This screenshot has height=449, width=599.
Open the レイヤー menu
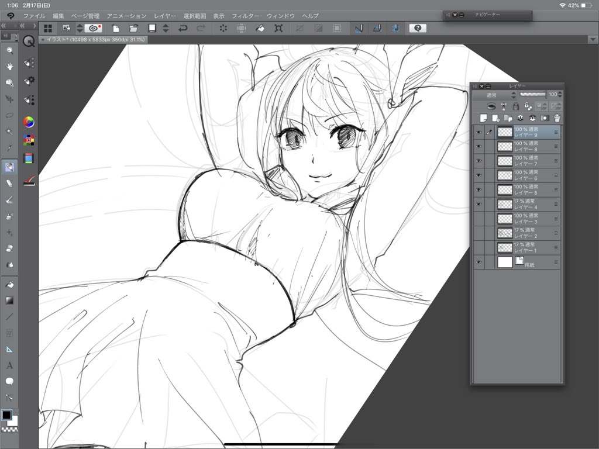pos(165,16)
